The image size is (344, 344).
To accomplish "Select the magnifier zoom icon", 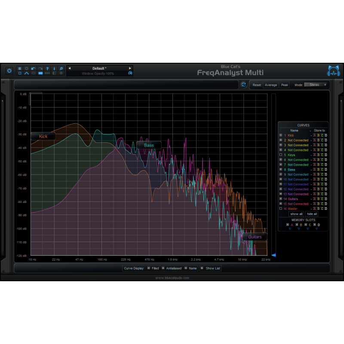I will tap(61, 68).
